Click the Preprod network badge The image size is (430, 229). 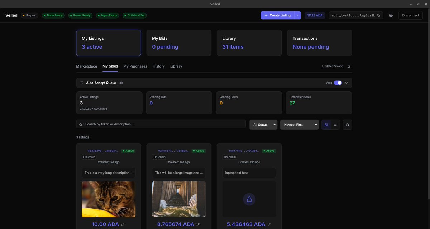[x=30, y=15]
